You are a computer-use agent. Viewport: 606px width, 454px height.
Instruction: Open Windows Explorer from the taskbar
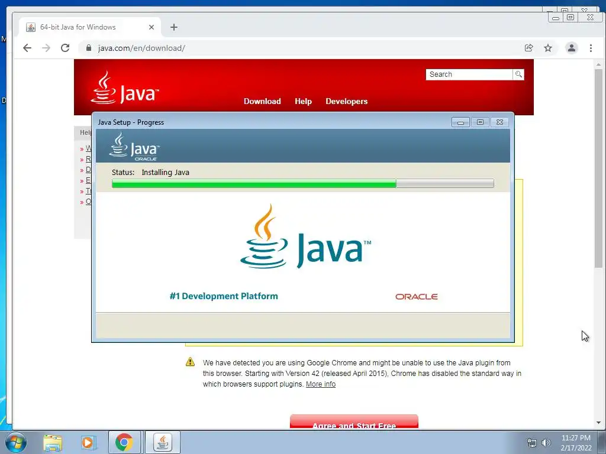[x=53, y=442]
